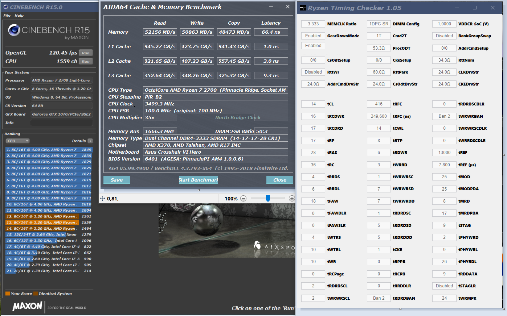The image size is (507, 316).
Task: Click the ProcODT value 53.3Ω
Action: (379, 48)
